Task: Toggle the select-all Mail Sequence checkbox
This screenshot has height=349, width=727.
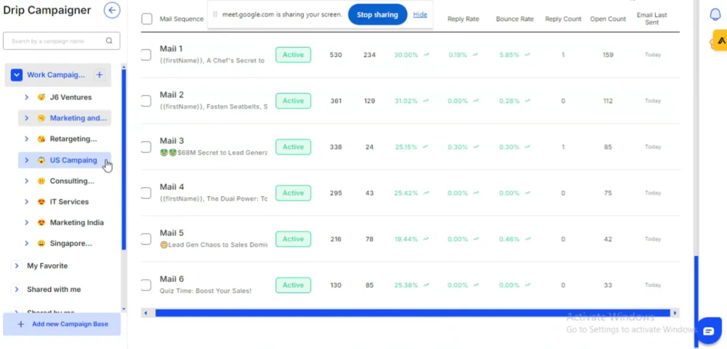Action: pos(147,19)
